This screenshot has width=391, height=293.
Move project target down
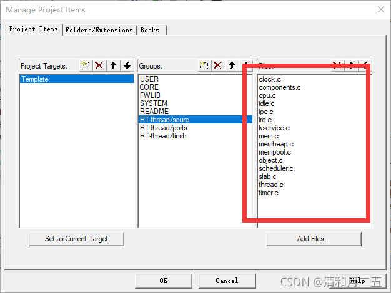point(127,65)
